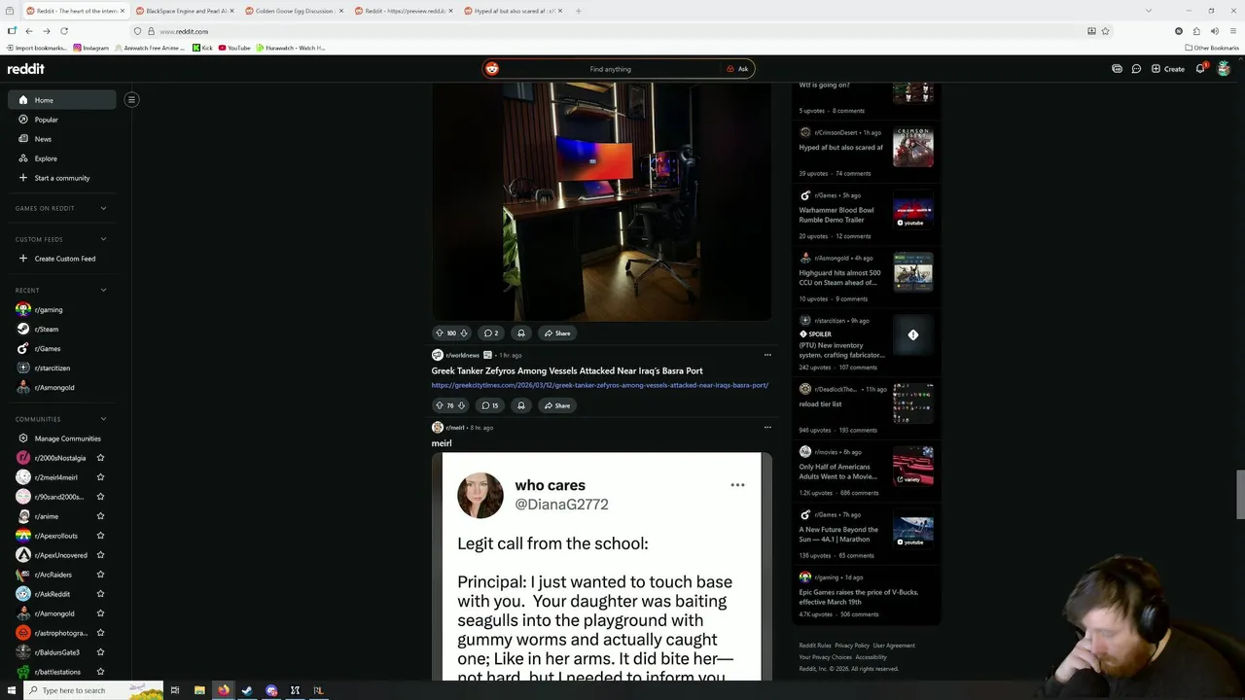
Task: Downvote the Greek Tanker Zefyros post
Action: (461, 405)
